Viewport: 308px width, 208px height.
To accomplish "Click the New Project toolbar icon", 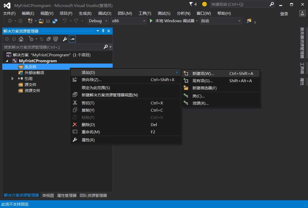I will 30,21.
